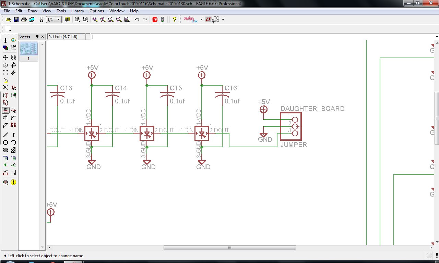
Task: Expand the LTC spice dropdown arrow
Action: [223, 20]
